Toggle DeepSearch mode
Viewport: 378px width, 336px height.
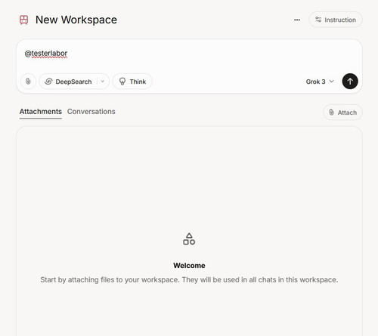coord(68,82)
